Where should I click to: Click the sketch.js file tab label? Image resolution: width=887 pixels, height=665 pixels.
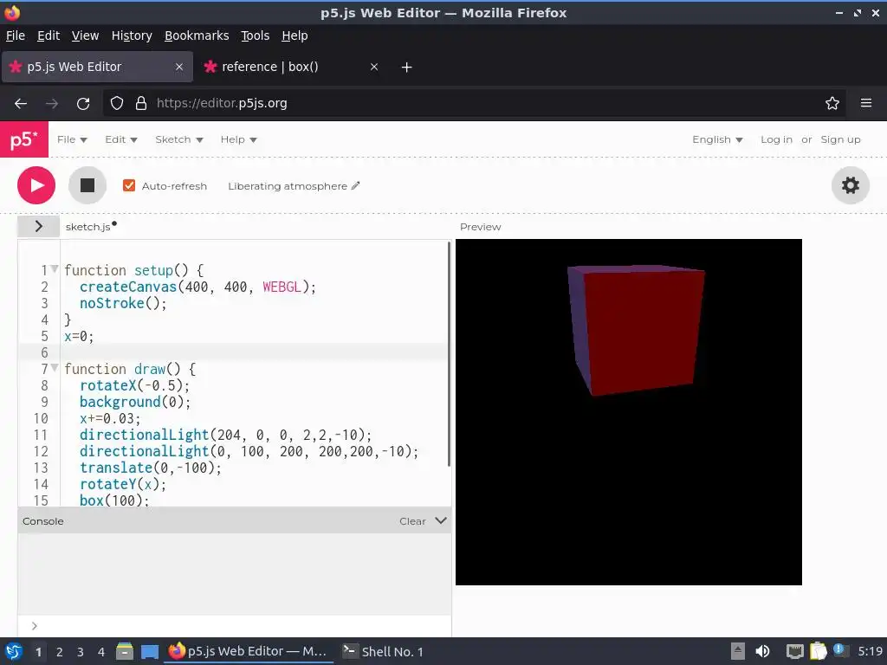[x=87, y=227]
